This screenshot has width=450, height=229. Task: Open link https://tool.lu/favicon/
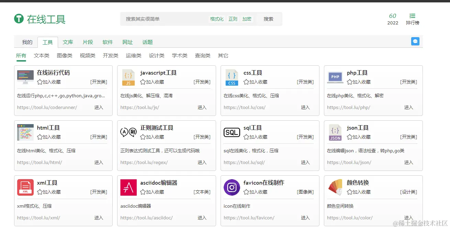(249, 218)
